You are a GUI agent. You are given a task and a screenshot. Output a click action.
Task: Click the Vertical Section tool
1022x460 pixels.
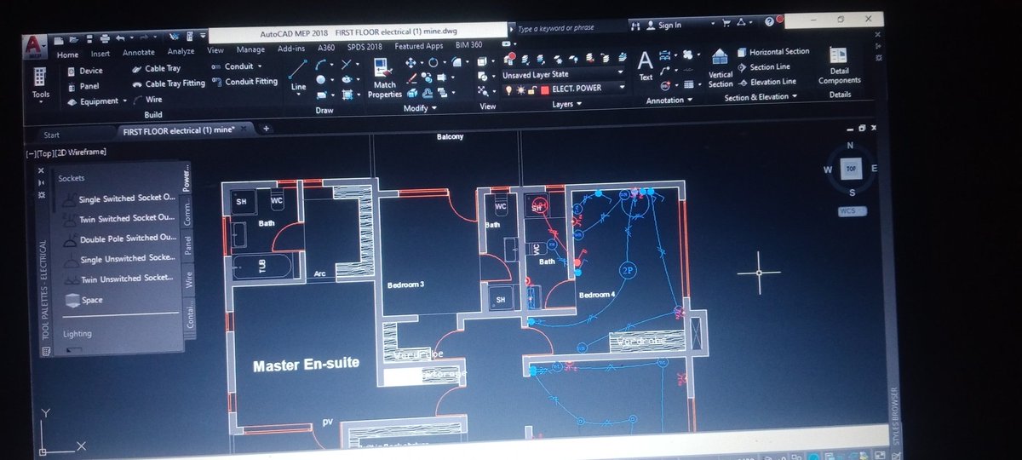[721, 68]
